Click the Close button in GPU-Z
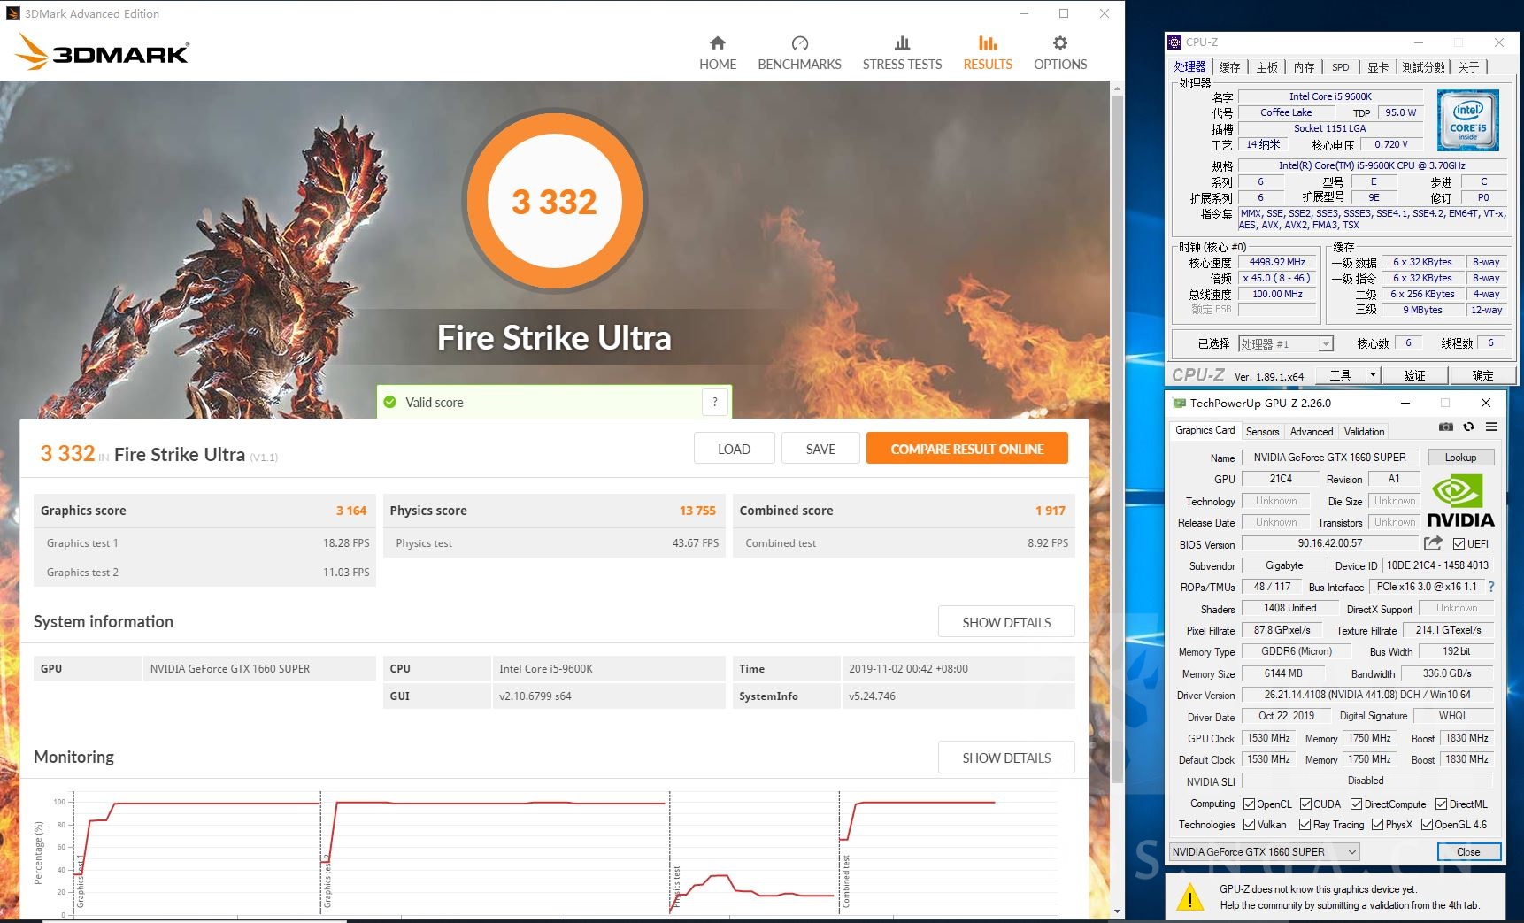1524x923 pixels. tap(1468, 851)
